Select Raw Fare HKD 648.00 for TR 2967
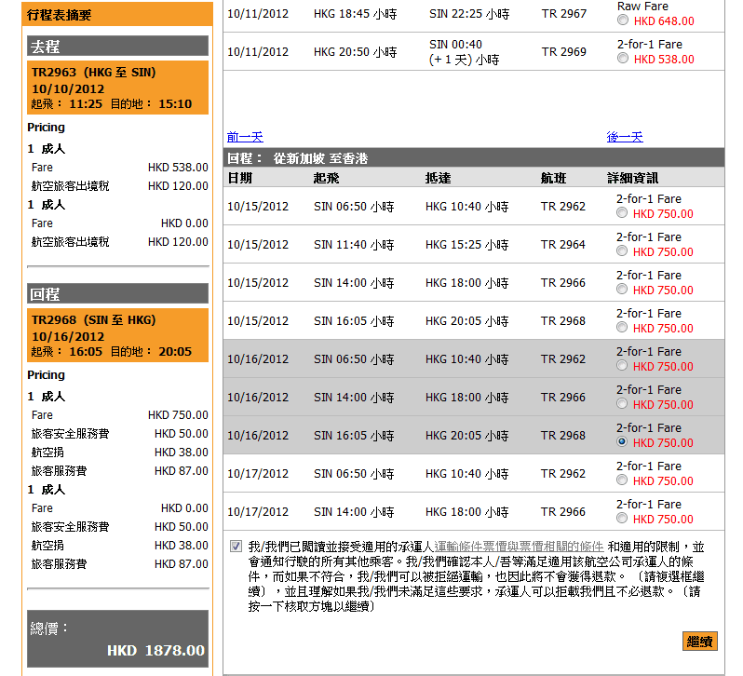The width and height of the screenshot is (743, 676). coord(623,20)
